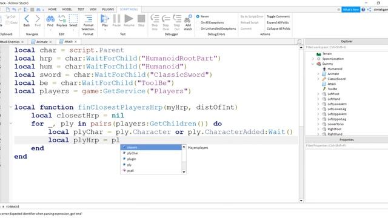Open the Play dropdown arrow
Viewport: 388px width, 218px height.
tap(105, 30)
